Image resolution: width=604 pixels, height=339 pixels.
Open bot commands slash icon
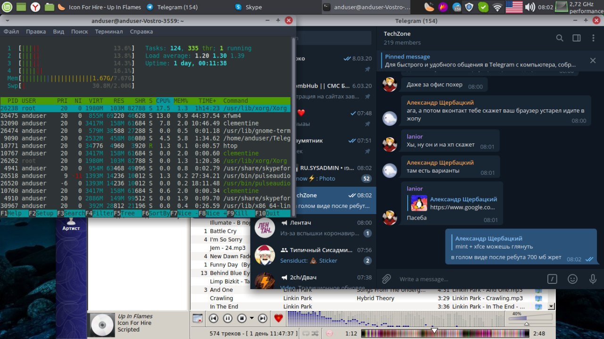tap(552, 279)
